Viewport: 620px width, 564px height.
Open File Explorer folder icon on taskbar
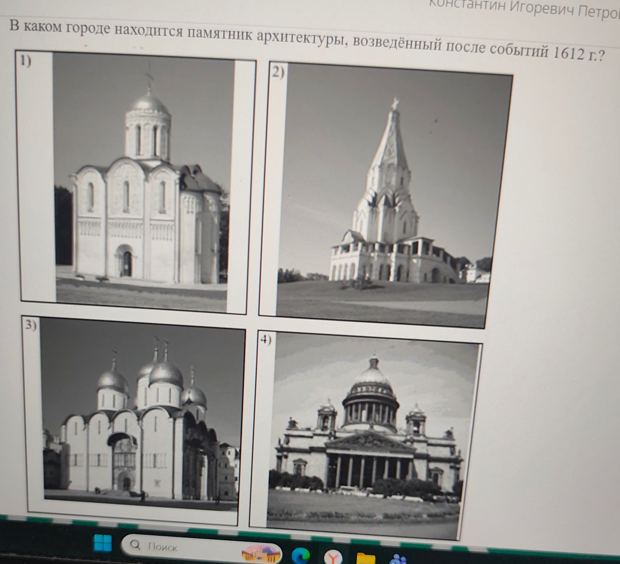click(x=366, y=559)
